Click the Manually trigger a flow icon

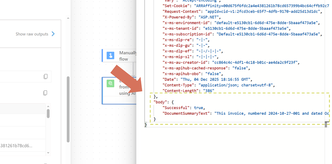(110, 56)
